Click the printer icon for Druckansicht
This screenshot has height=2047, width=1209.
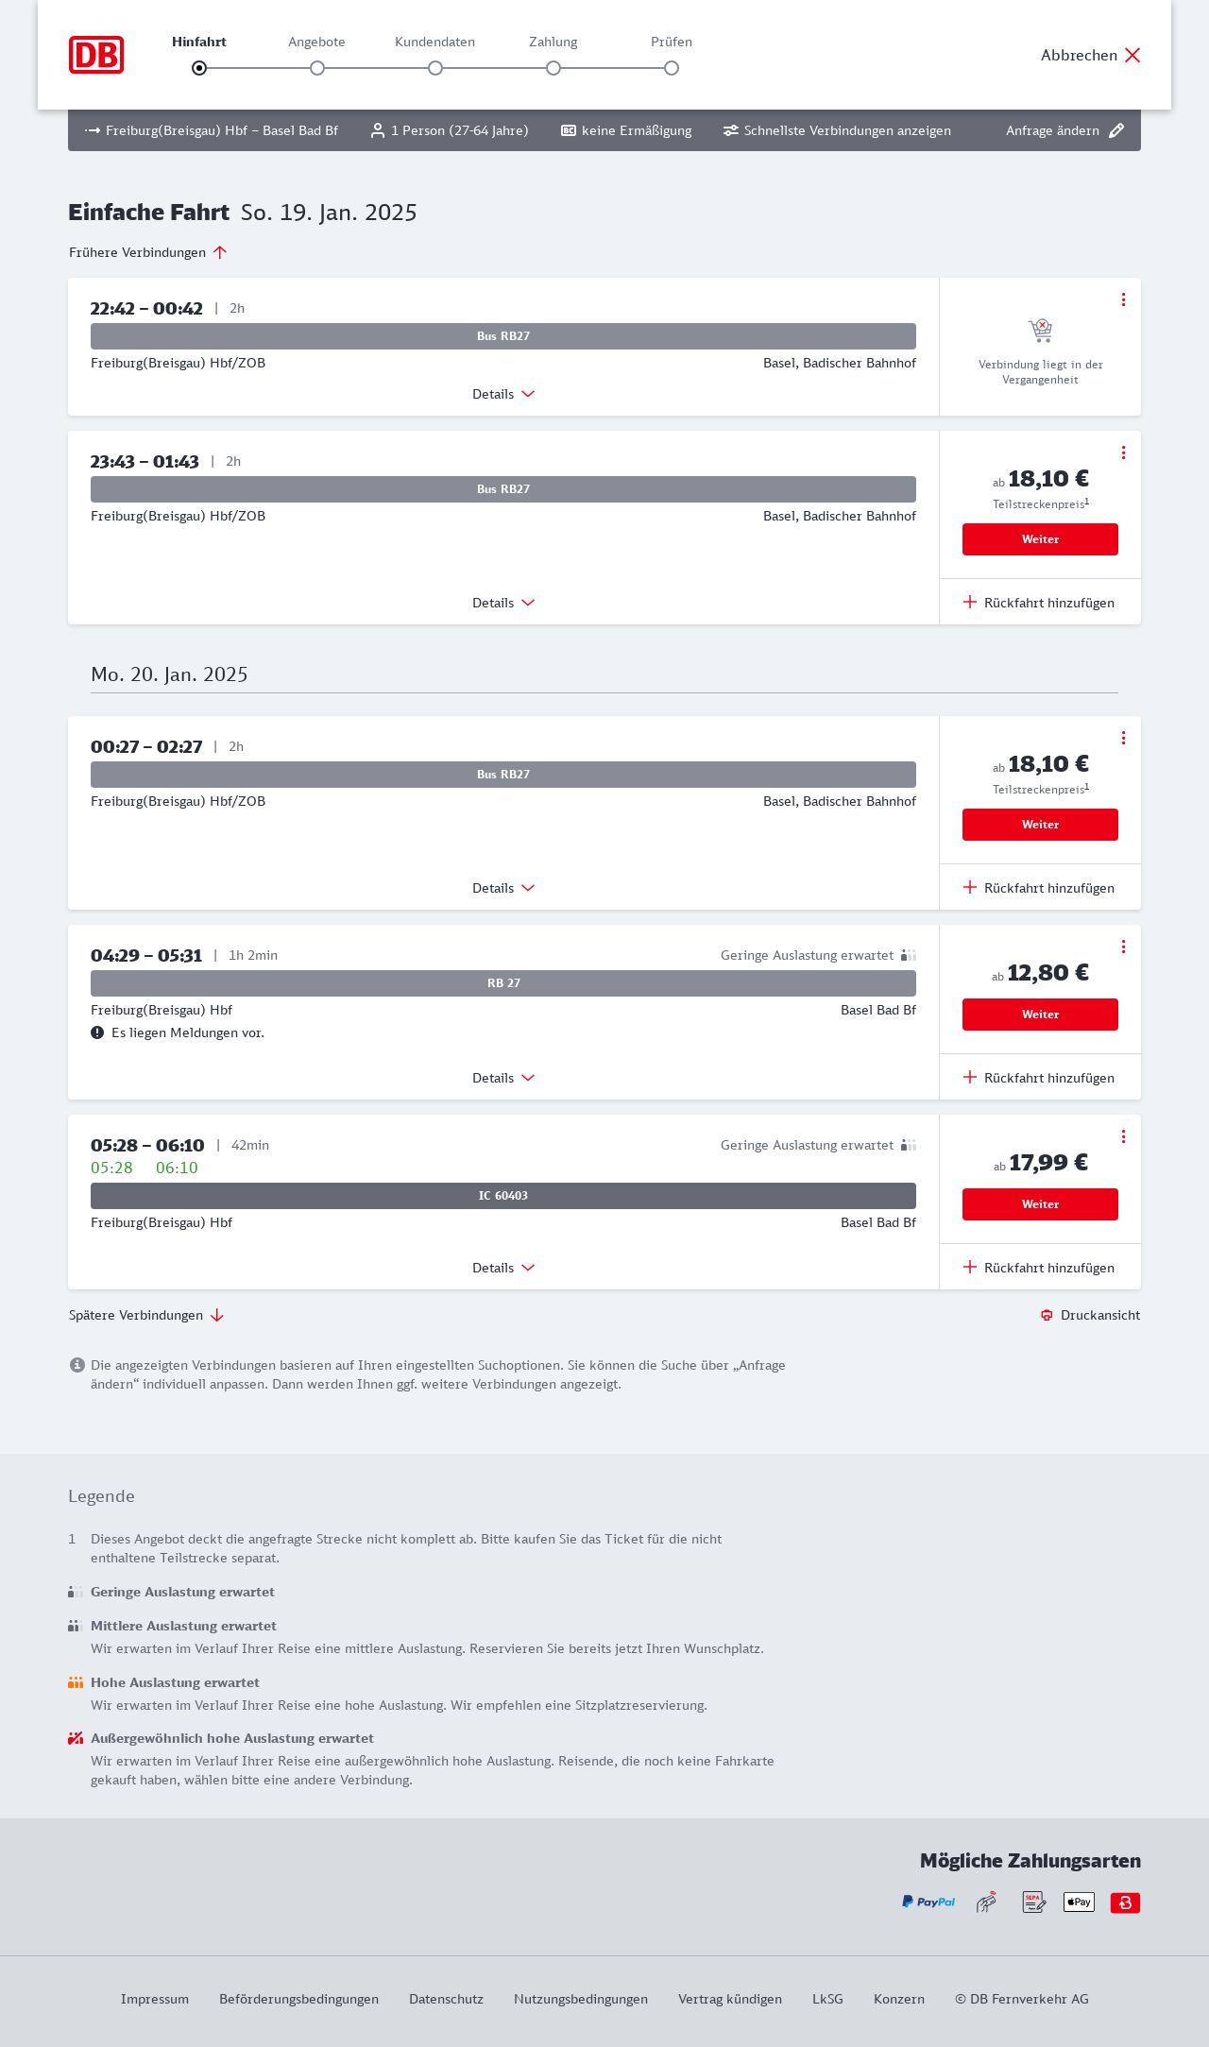coord(1047,1315)
